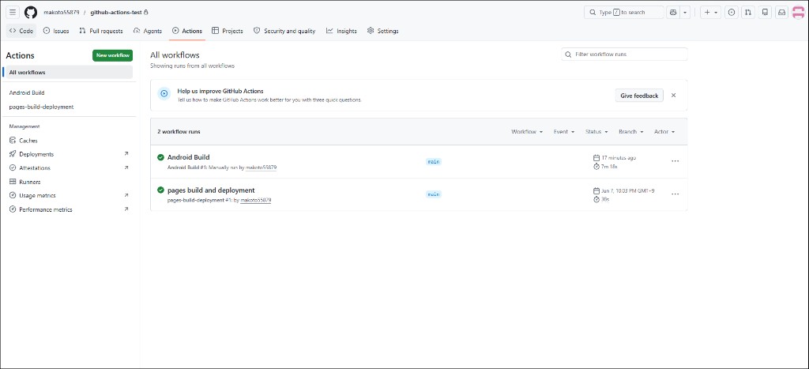Open the Workflow filter dropdown

527,132
